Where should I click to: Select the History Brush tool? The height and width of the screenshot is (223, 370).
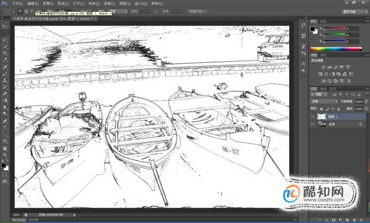tap(5, 87)
